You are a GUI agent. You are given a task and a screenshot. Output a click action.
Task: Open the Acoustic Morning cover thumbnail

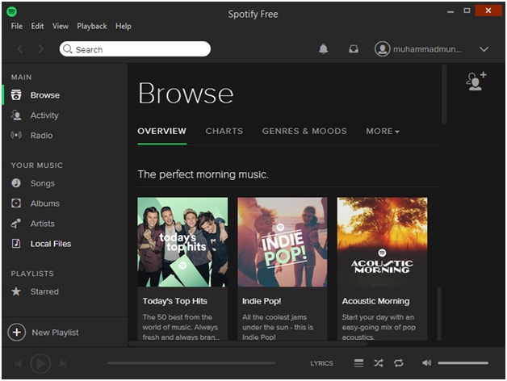(x=382, y=242)
